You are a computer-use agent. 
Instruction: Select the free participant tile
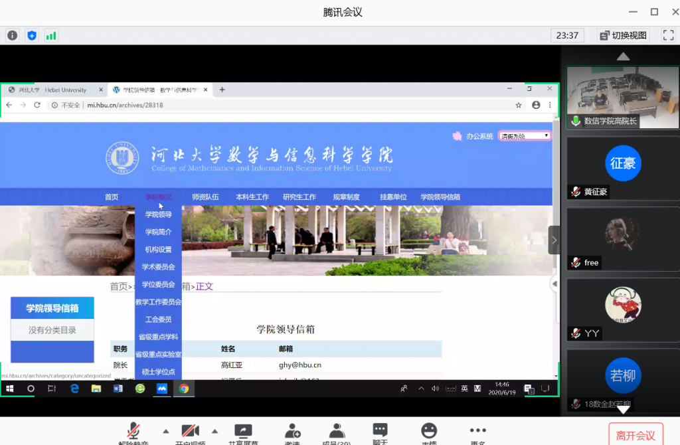coord(623,239)
